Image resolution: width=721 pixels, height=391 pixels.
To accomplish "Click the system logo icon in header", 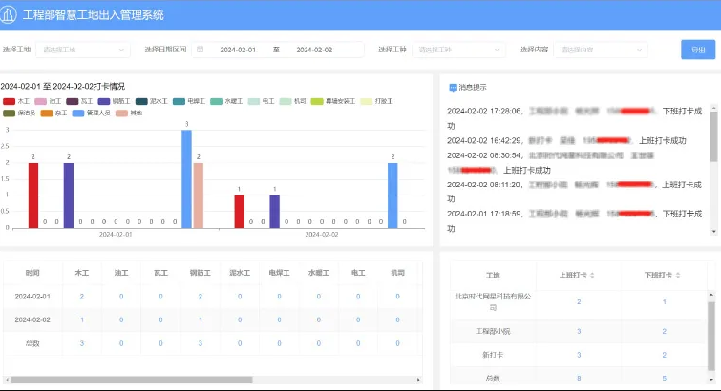I will [10, 14].
